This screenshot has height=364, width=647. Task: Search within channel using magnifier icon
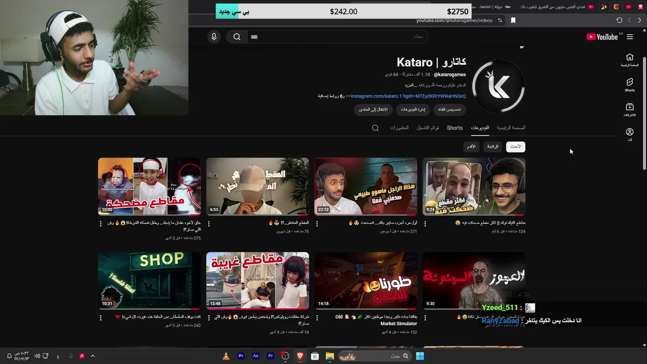tap(375, 128)
